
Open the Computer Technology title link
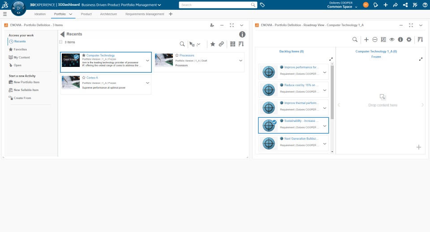[101, 55]
